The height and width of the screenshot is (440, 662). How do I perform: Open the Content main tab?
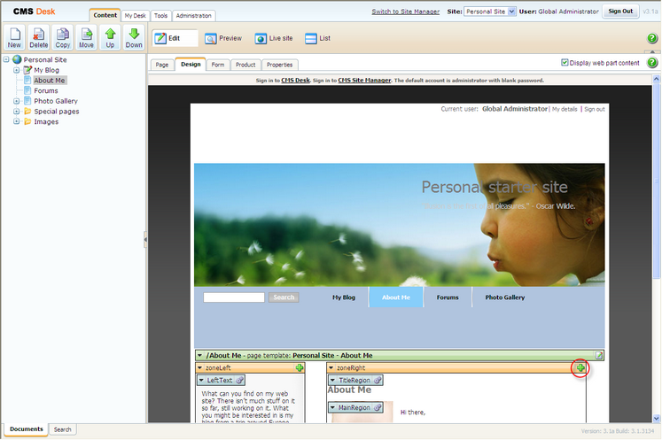pyautogui.click(x=105, y=15)
